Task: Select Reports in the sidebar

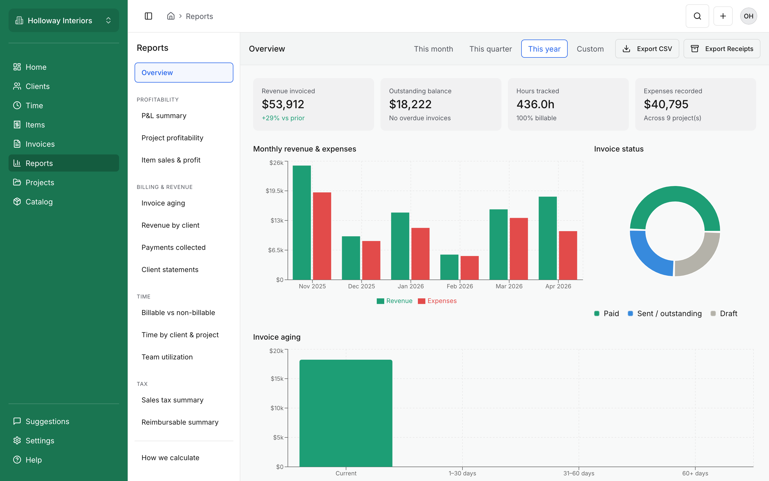Action: pos(64,163)
